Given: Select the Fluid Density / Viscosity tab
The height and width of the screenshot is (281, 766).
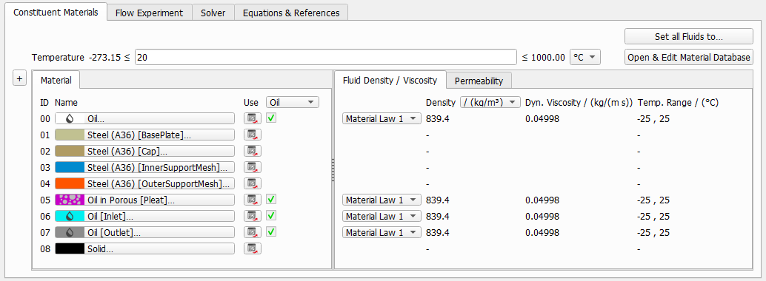Looking at the screenshot, I should (x=390, y=80).
